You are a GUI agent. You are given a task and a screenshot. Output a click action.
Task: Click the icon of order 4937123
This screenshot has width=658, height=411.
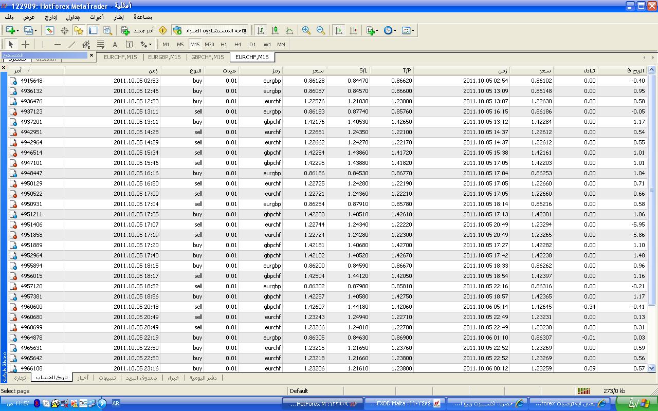click(13, 111)
